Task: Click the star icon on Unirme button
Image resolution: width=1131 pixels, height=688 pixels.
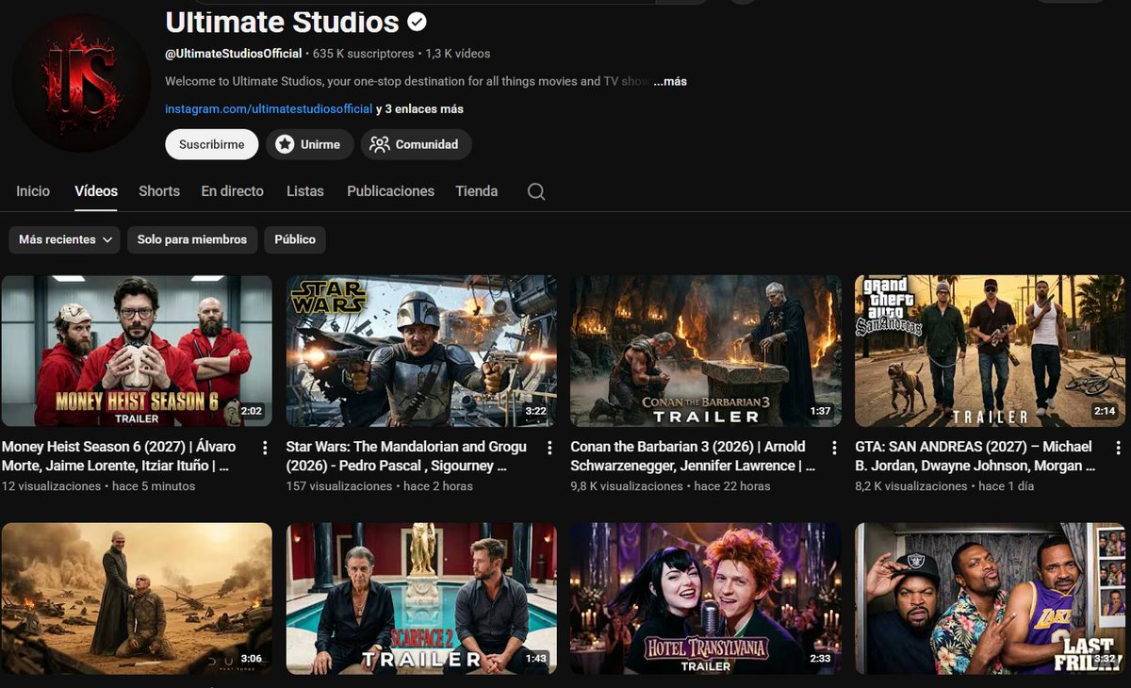Action: [285, 144]
